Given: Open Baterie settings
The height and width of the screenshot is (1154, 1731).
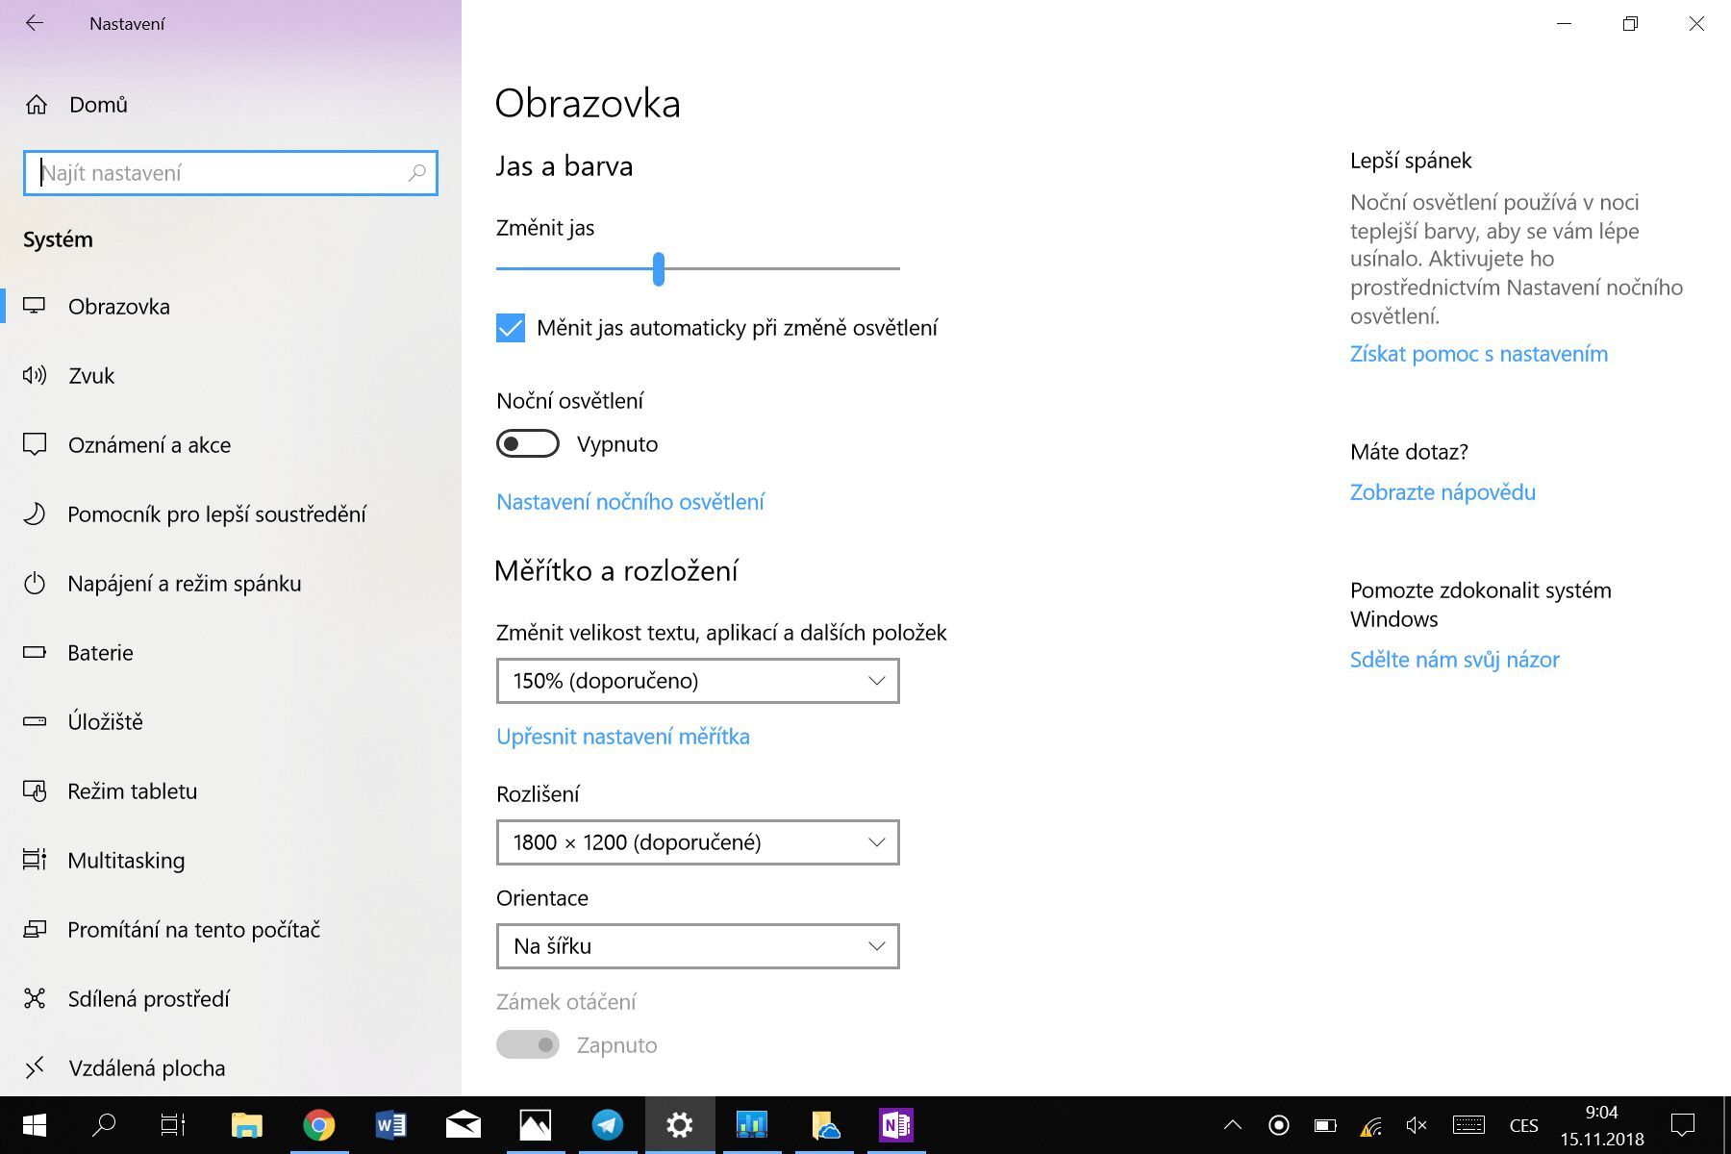Looking at the screenshot, I should tap(99, 652).
